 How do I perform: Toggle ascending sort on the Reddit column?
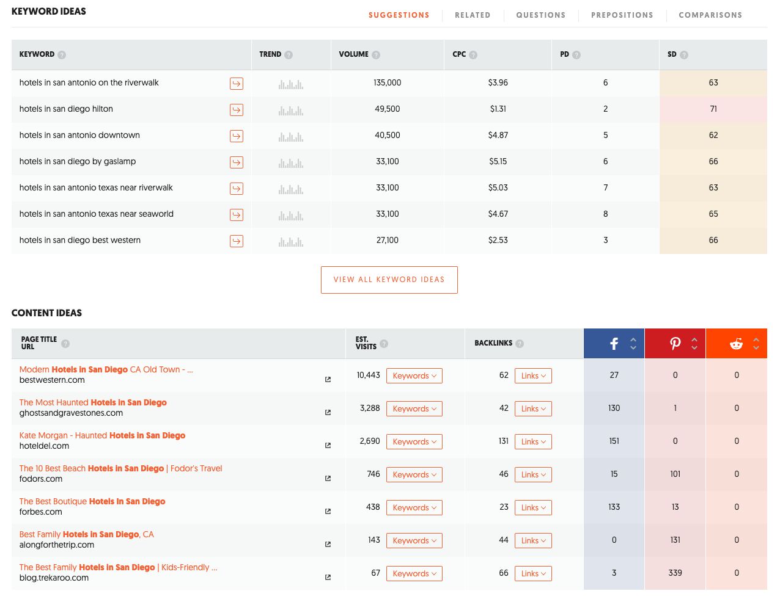pyautogui.click(x=756, y=339)
